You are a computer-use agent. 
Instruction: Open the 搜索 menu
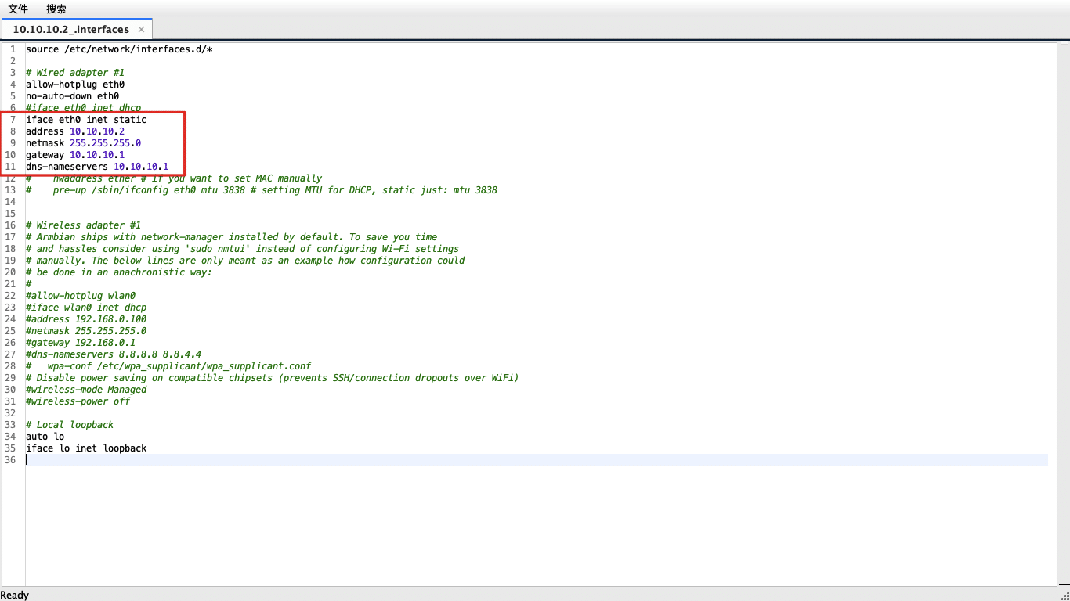coord(56,9)
